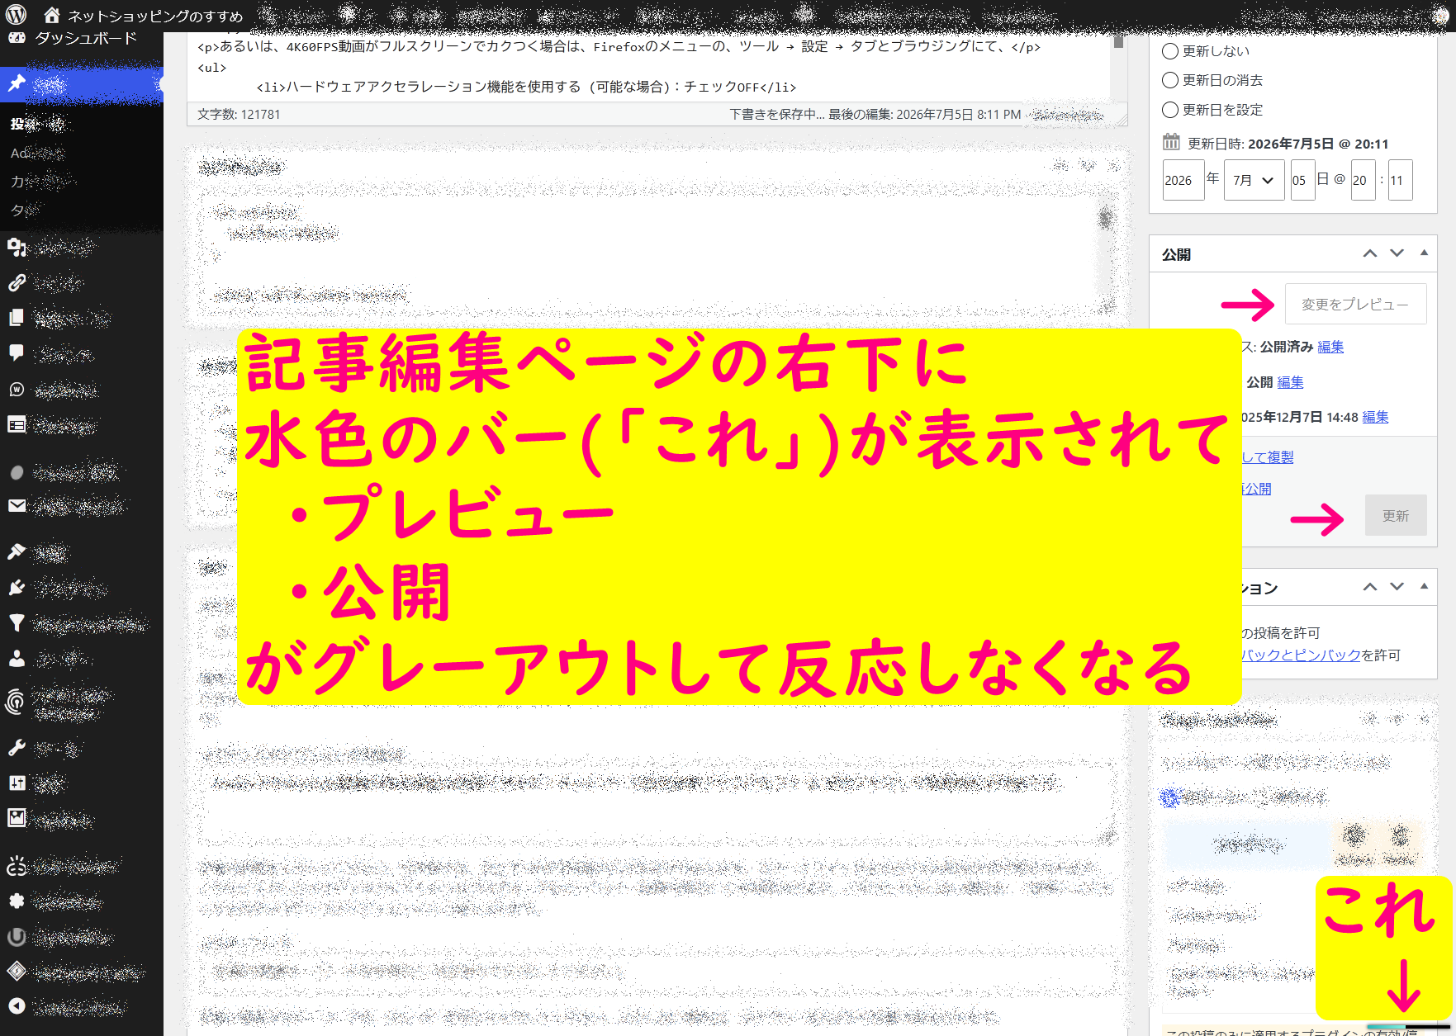Click the broken-link sidebar icon
1456x1036 pixels.
(x=17, y=865)
